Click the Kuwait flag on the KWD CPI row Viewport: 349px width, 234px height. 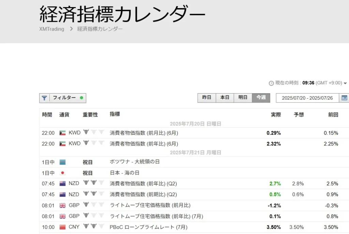62,133
